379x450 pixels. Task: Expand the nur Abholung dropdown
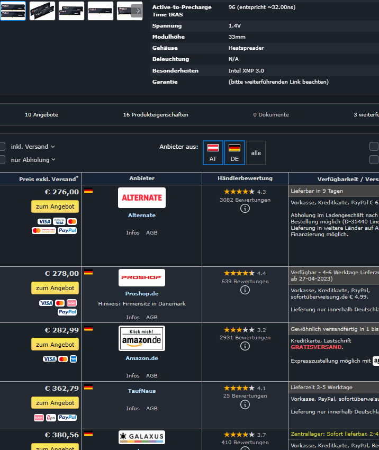pos(33,160)
